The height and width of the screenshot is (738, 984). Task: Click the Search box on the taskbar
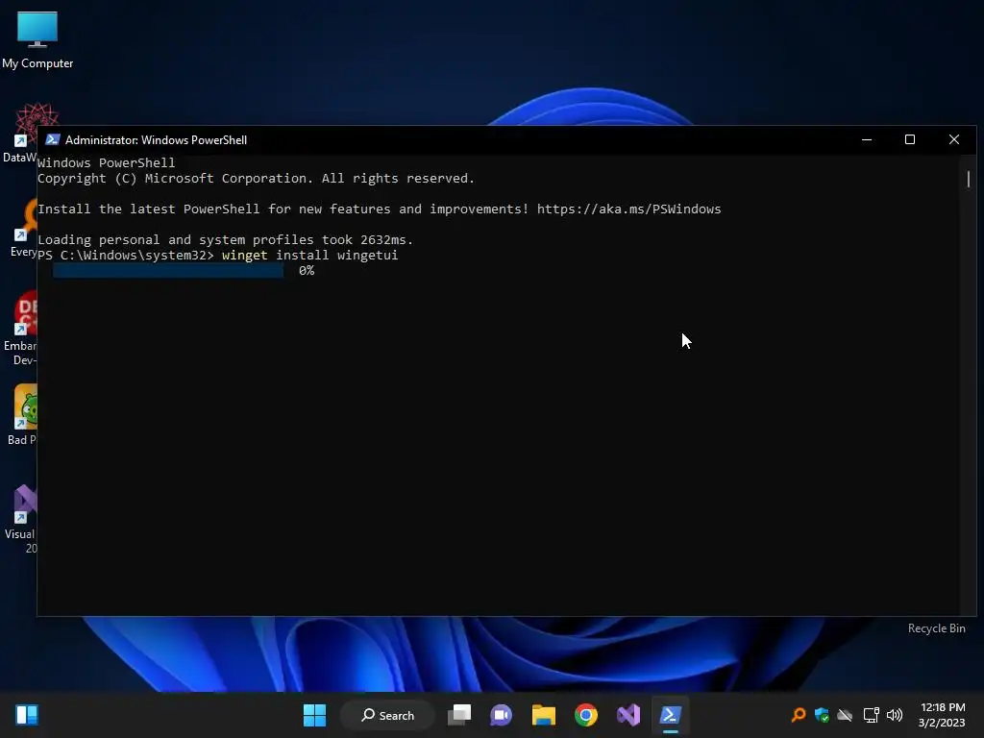(387, 715)
